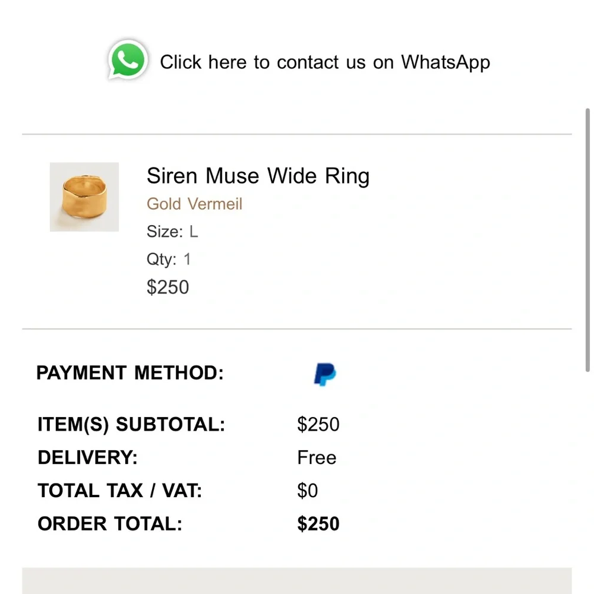Click the ORDER TOTAL label
Image resolution: width=594 pixels, height=594 pixels.
point(109,524)
